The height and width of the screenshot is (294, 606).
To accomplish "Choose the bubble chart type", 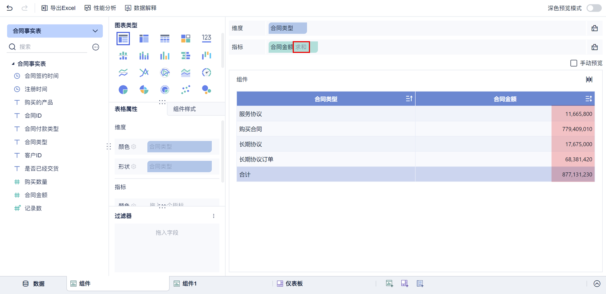I will click(x=207, y=89).
